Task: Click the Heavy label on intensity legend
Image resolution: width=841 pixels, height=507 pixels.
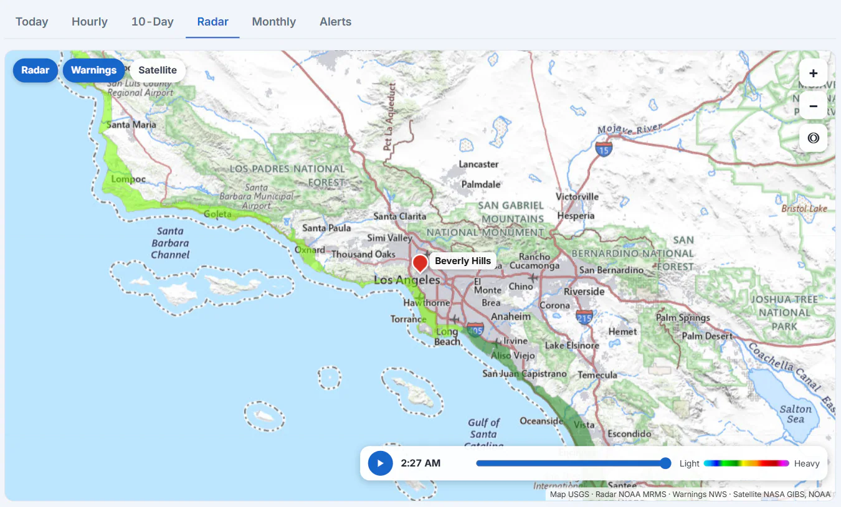Action: [807, 463]
